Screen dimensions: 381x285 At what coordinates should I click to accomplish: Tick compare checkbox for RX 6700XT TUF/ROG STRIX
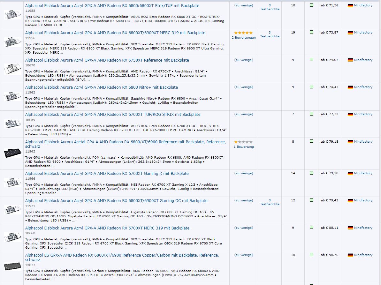311,114
